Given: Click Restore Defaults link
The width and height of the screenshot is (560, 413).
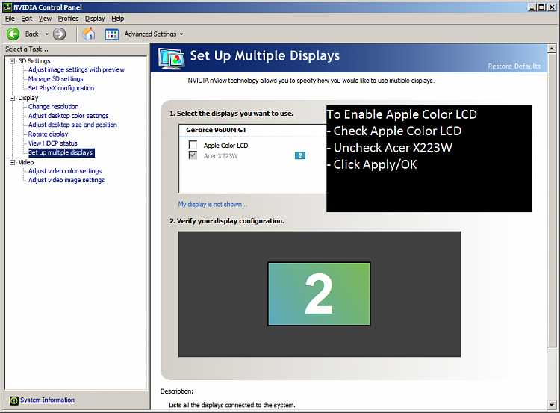Looking at the screenshot, I should (x=514, y=66).
